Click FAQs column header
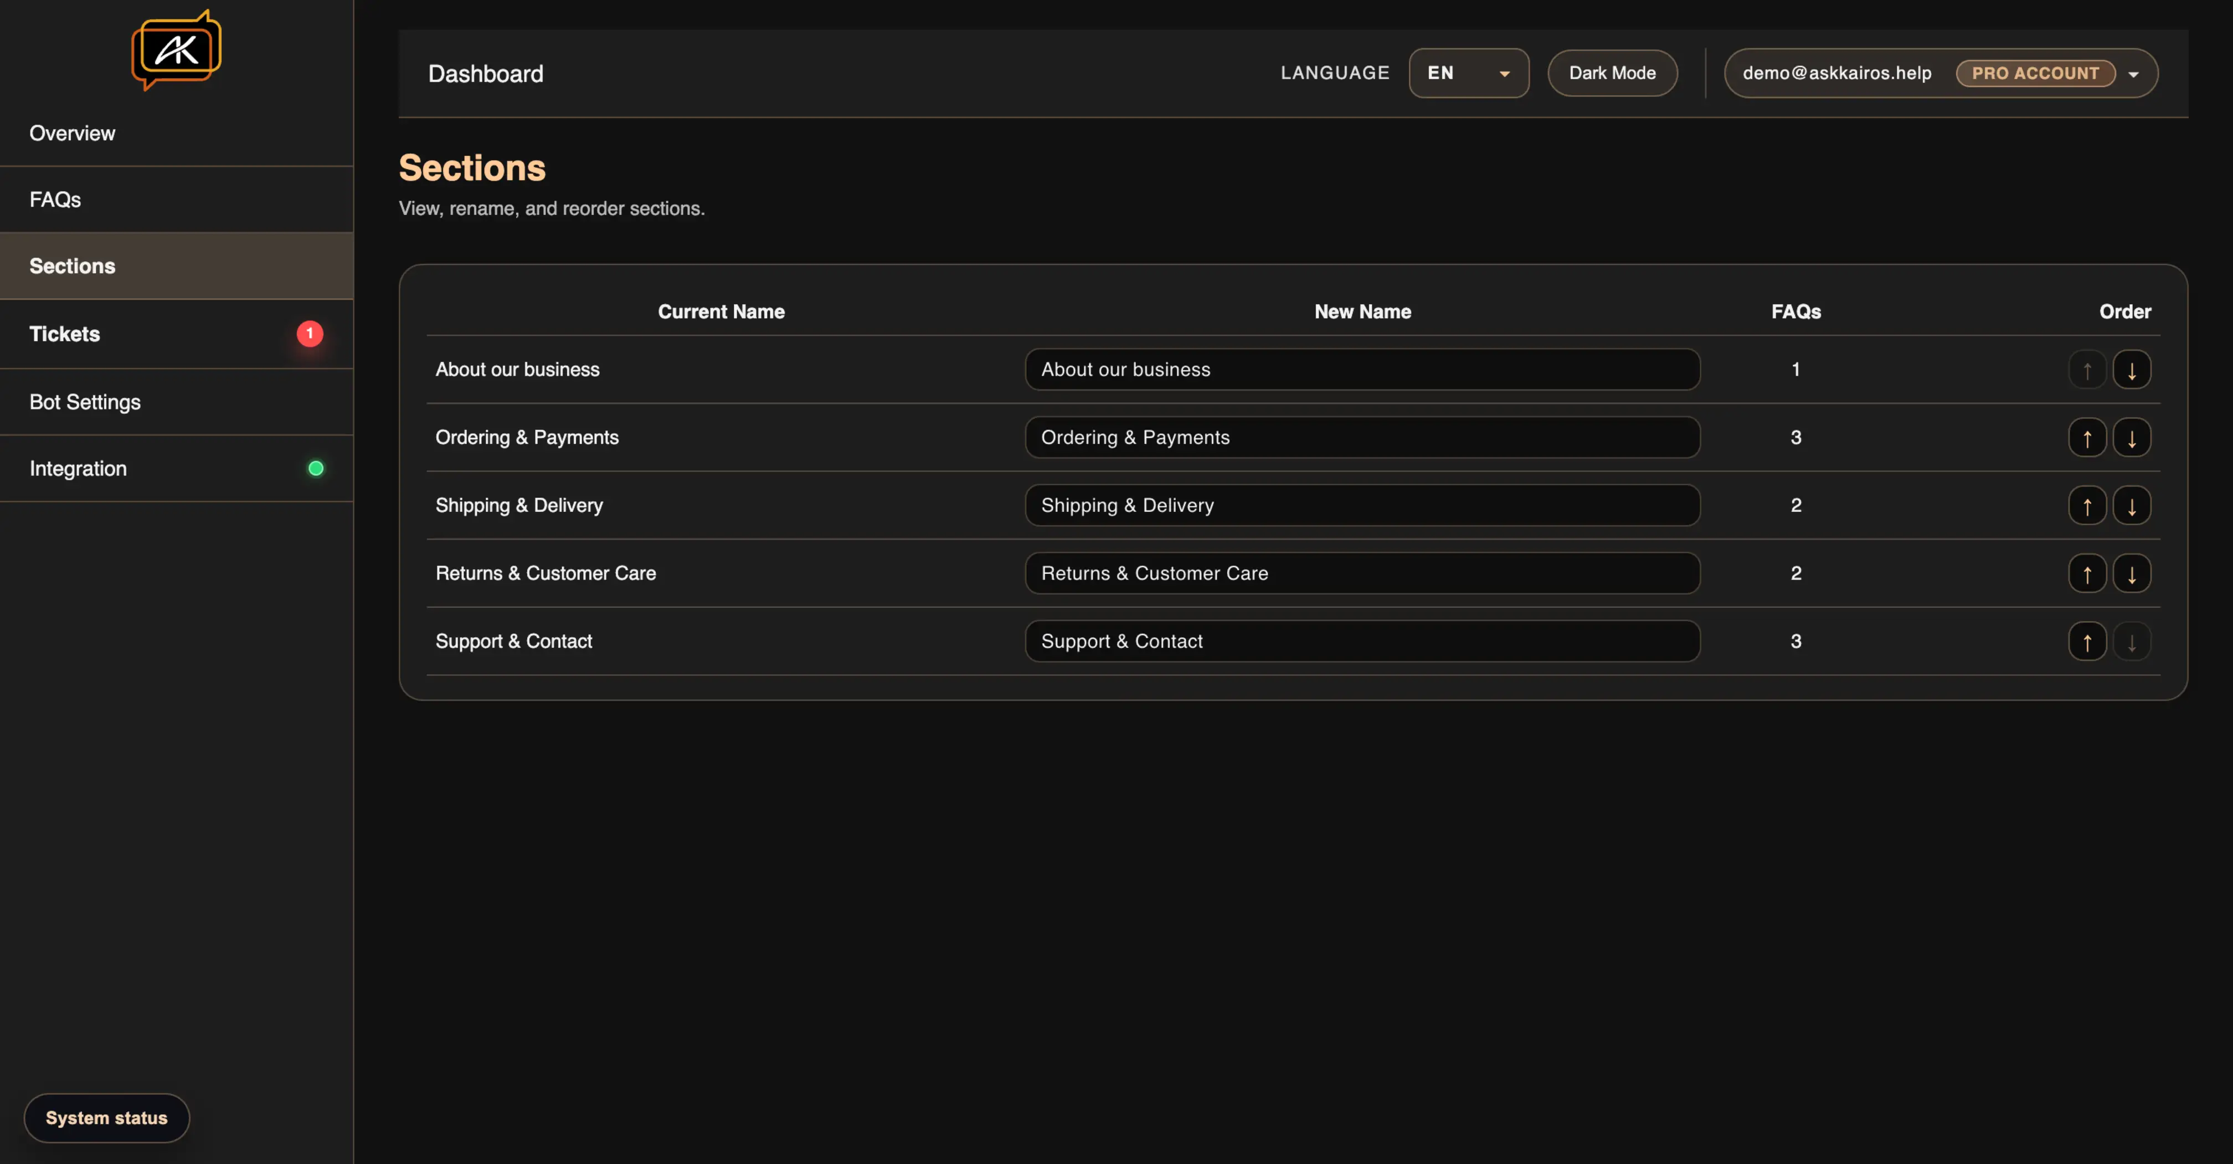This screenshot has height=1164, width=2233. 1795,311
